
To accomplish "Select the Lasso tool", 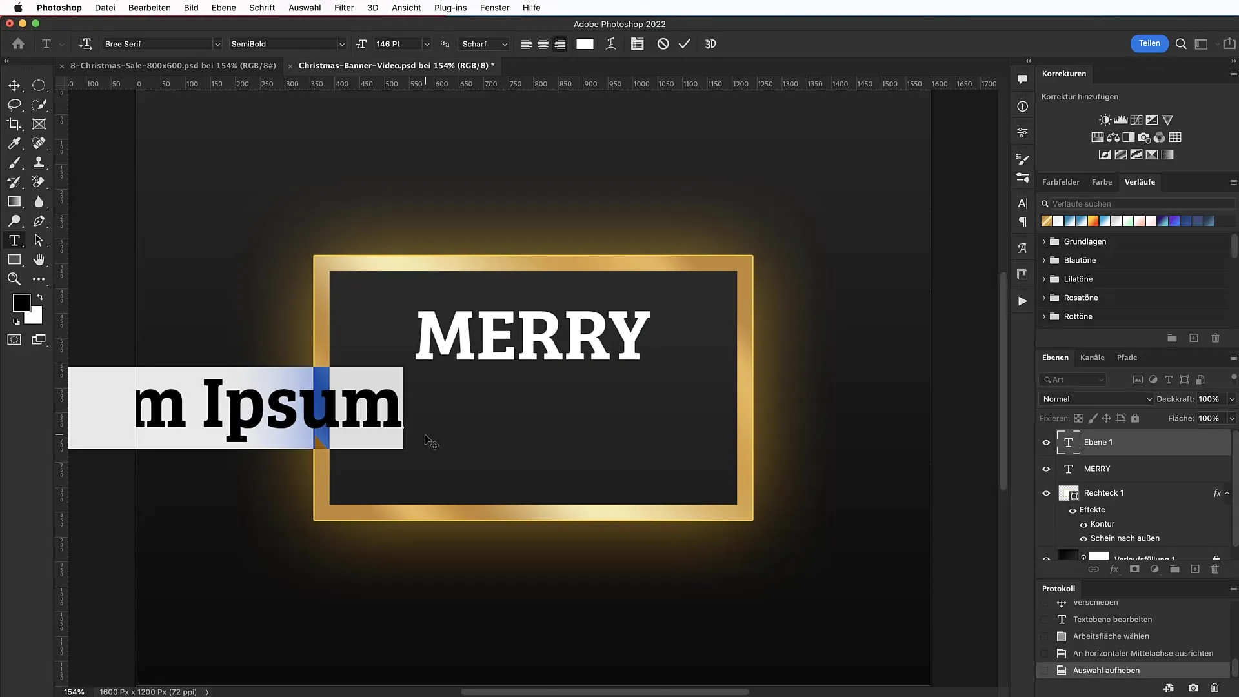I will click(14, 105).
